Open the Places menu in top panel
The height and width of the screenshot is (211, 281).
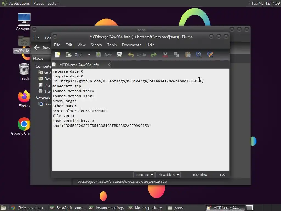coord(38,3)
